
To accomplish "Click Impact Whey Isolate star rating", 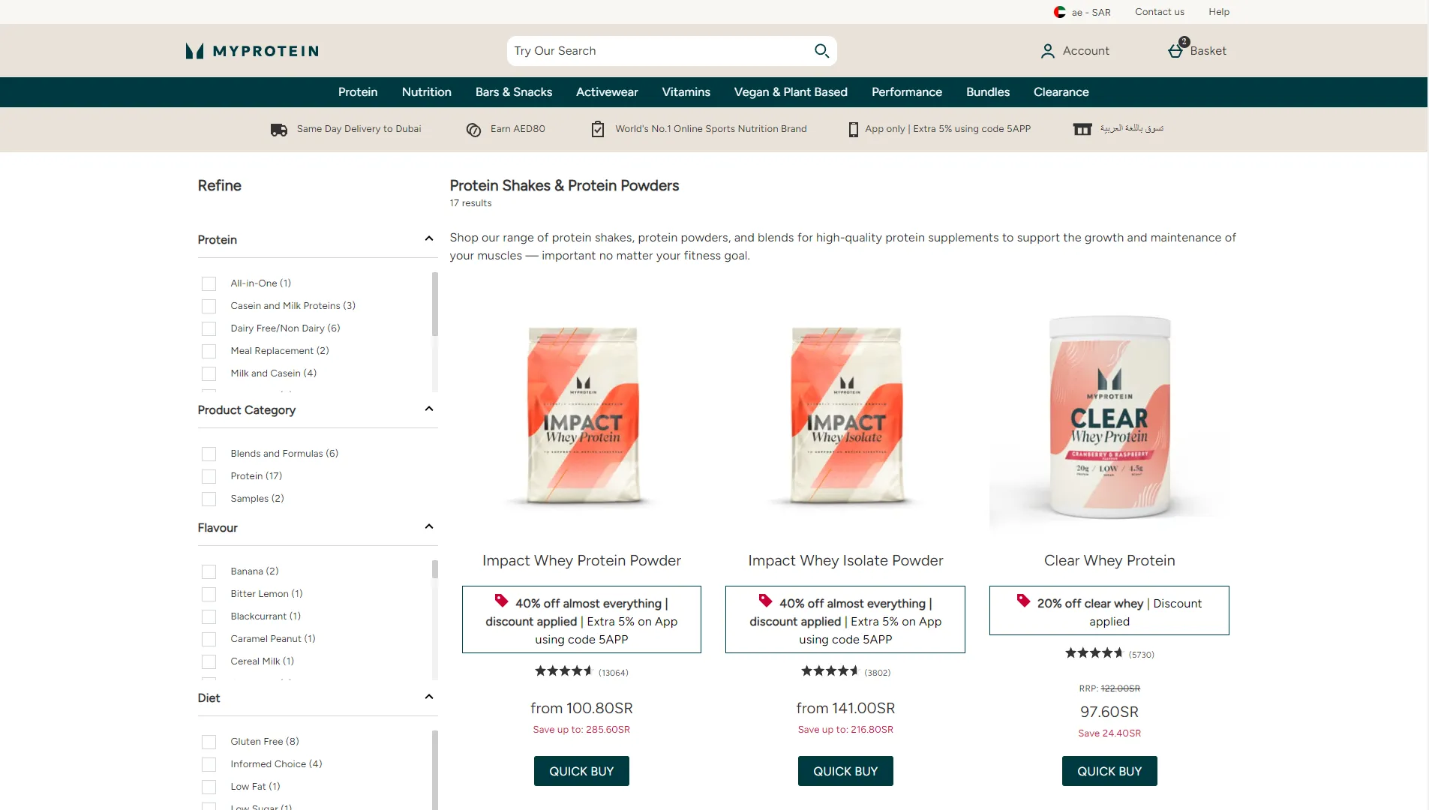I will [x=830, y=671].
